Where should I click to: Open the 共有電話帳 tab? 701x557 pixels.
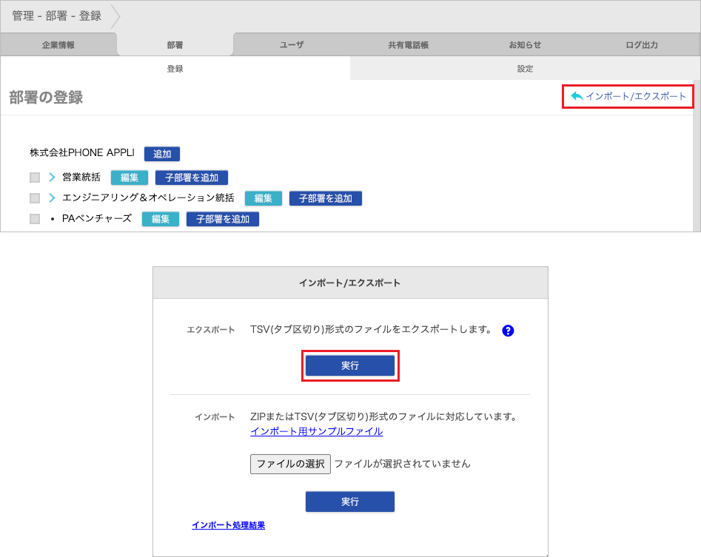408,44
